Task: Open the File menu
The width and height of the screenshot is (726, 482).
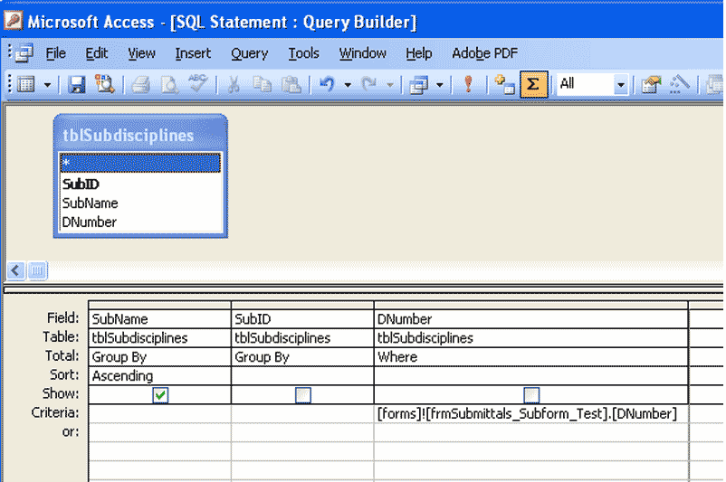Action: 55,53
